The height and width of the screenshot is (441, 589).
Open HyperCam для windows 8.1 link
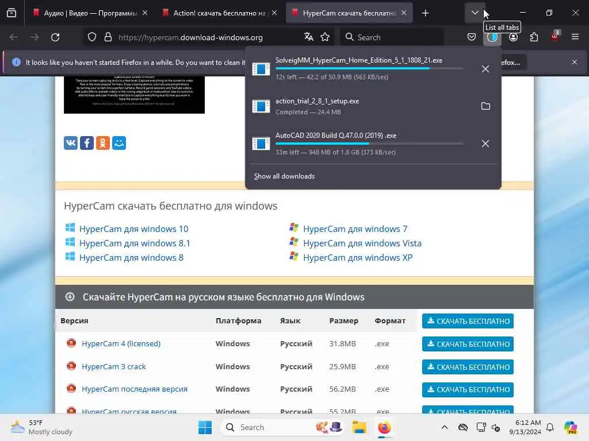point(135,243)
